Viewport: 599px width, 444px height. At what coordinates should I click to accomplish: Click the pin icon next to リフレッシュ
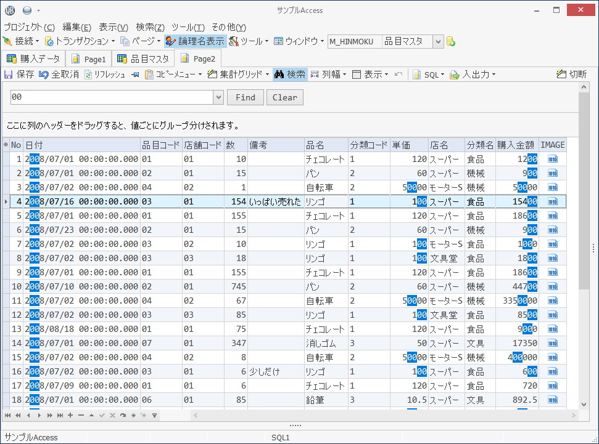[x=135, y=75]
